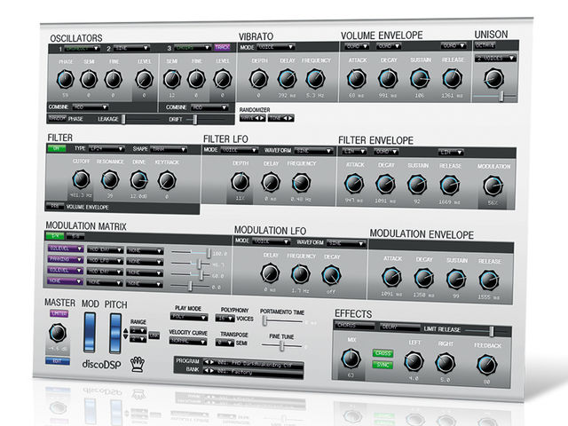Open the MOD LFO source dropdown
The height and width of the screenshot is (426, 568).
tap(105, 260)
